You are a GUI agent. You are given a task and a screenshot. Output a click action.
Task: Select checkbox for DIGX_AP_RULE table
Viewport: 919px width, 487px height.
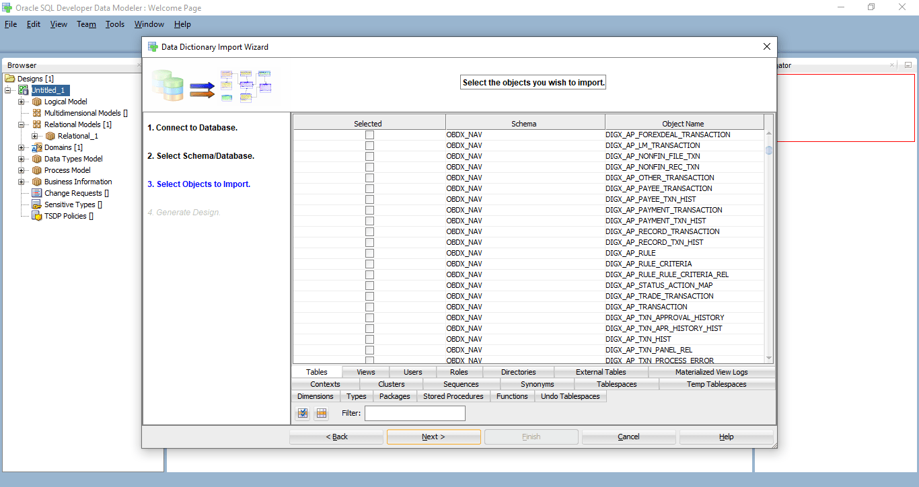(x=369, y=253)
